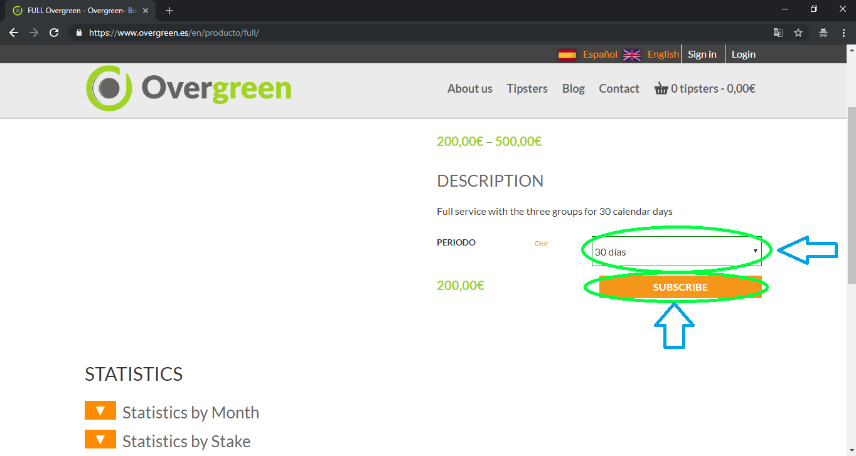The width and height of the screenshot is (856, 456).
Task: Go to the Tipsters menu item
Action: point(527,89)
